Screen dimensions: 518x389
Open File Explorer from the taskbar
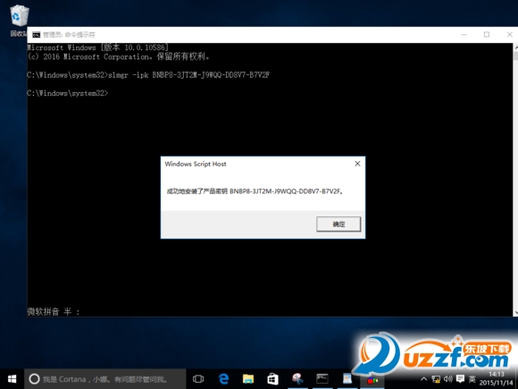[248, 379]
